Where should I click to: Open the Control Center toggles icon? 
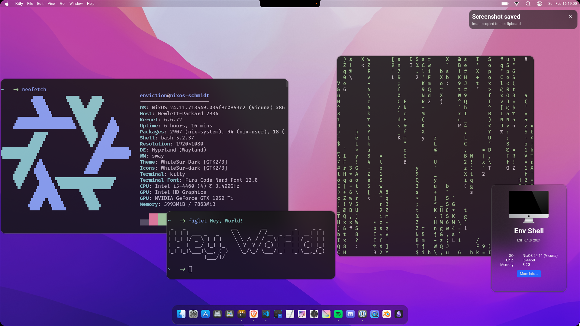pyautogui.click(x=540, y=4)
